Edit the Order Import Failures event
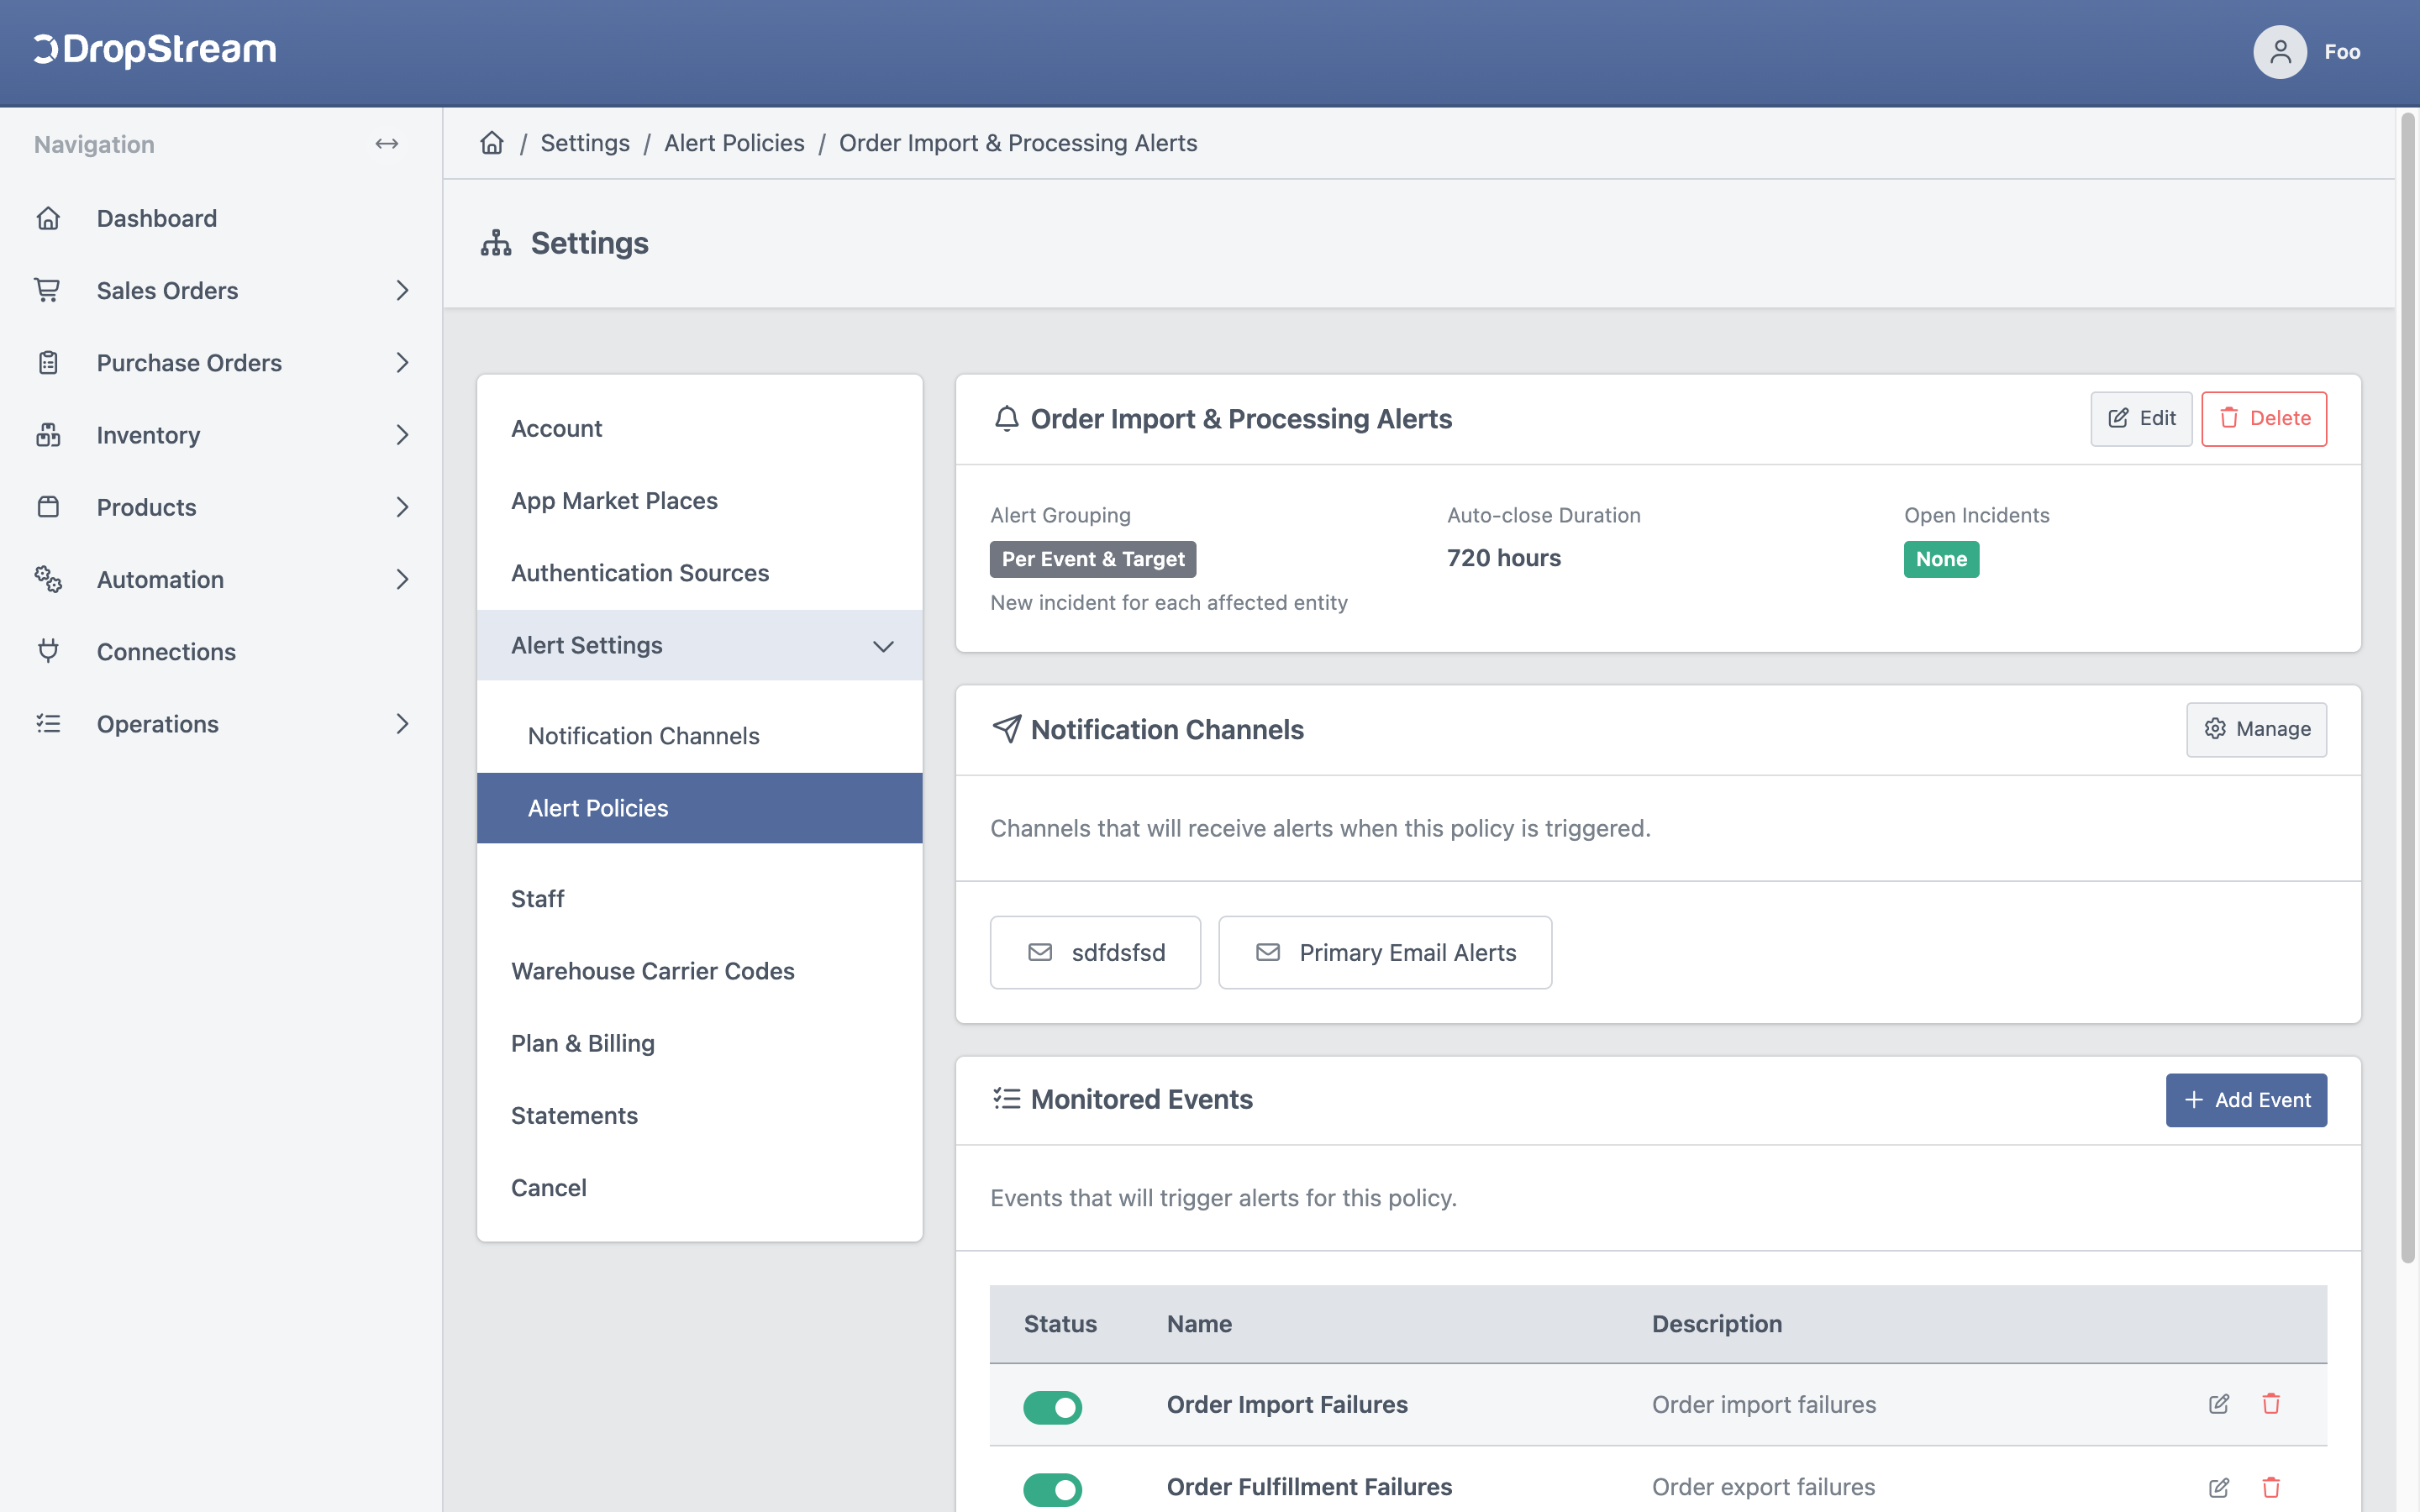 [2219, 1404]
